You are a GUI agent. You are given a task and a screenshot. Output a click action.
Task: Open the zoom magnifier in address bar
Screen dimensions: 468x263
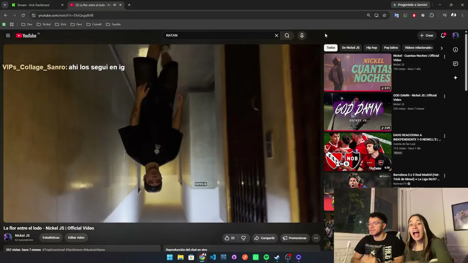(x=369, y=15)
